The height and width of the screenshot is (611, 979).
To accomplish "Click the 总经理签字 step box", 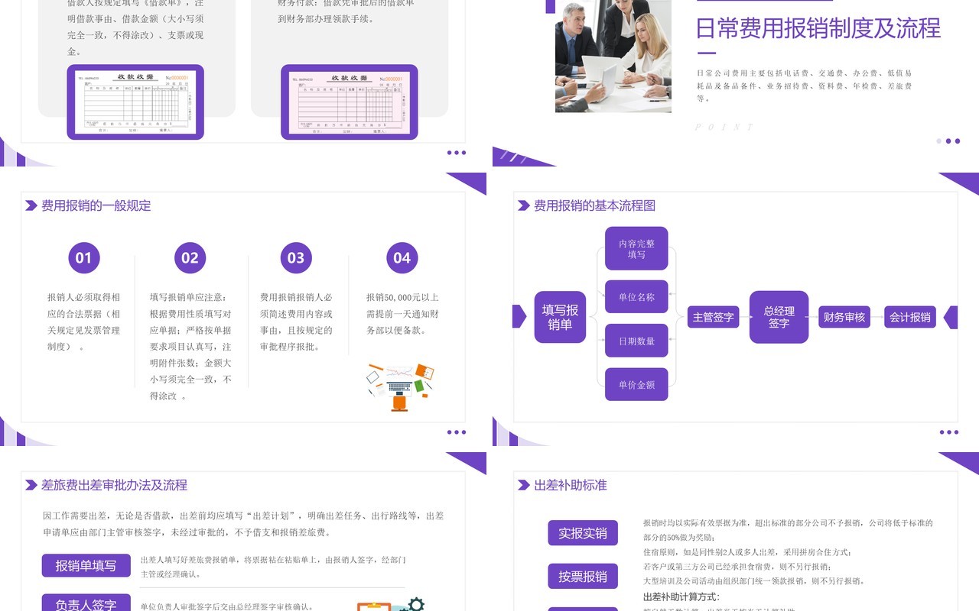I will pos(779,317).
